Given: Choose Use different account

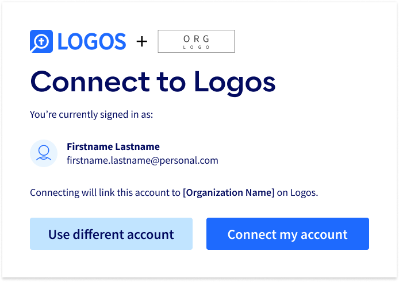Looking at the screenshot, I should [x=111, y=234].
